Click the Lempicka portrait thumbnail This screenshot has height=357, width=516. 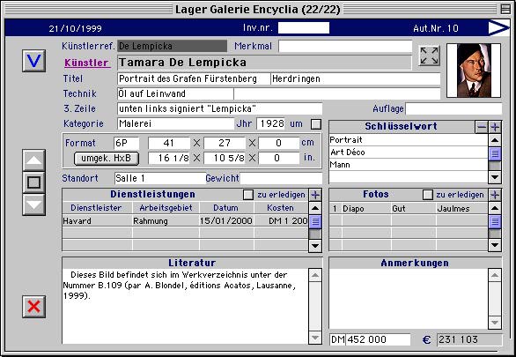[x=474, y=71]
